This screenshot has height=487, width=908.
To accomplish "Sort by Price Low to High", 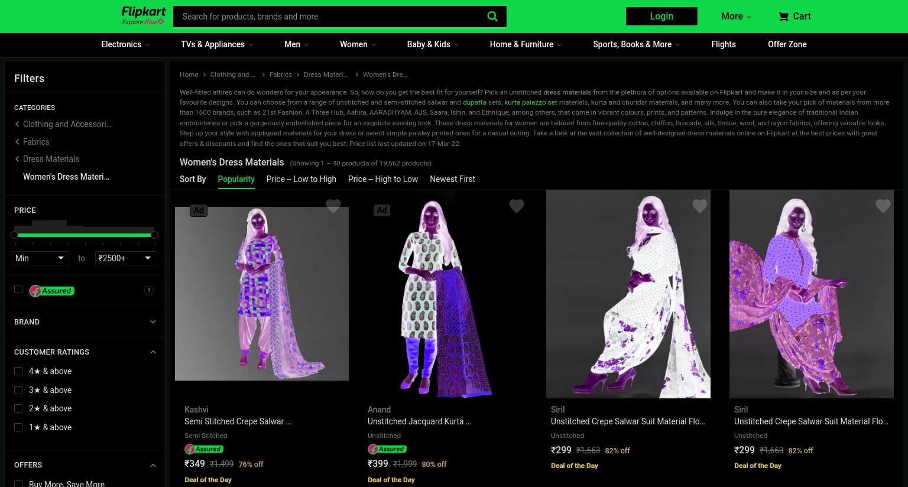I will 301,179.
